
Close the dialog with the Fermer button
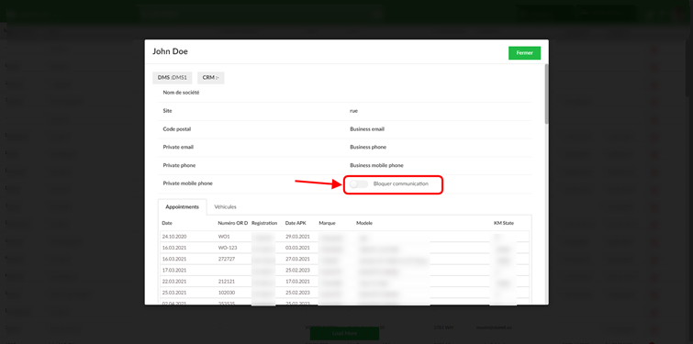pyautogui.click(x=524, y=52)
